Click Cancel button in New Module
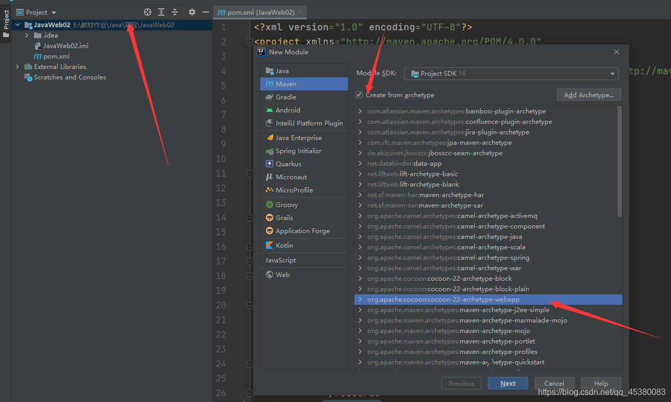The height and width of the screenshot is (402, 671). click(554, 384)
